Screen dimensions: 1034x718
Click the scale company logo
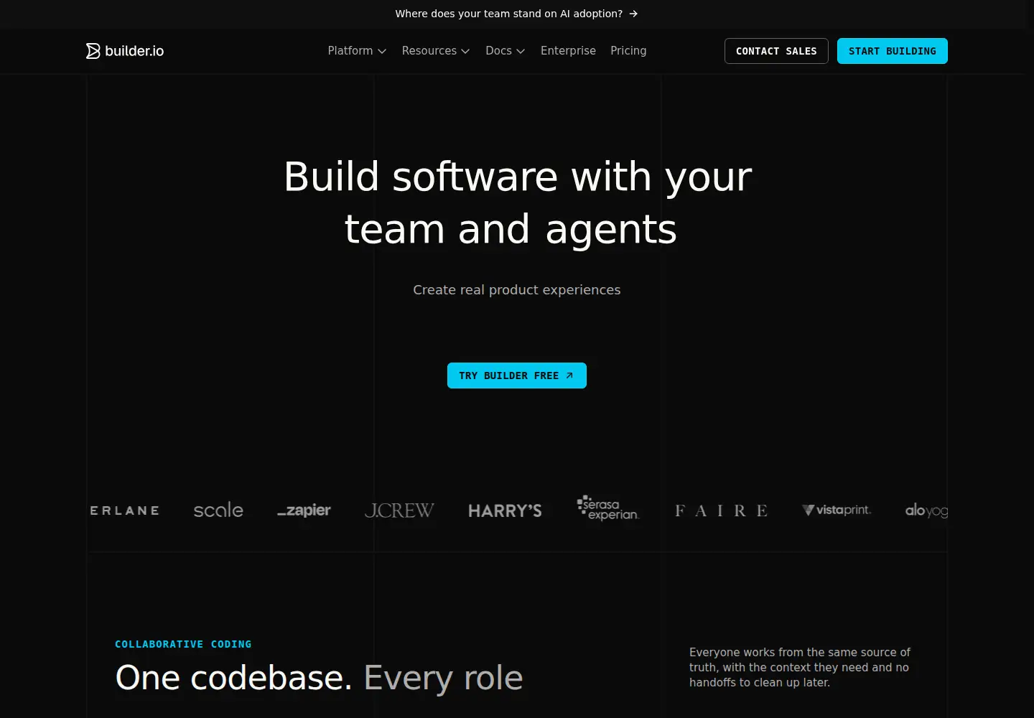point(218,510)
